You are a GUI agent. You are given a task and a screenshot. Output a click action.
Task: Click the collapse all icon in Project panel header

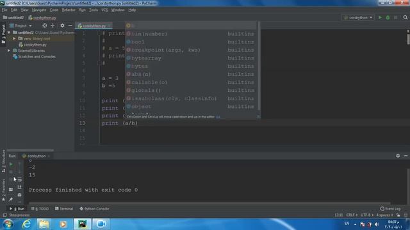click(x=53, y=26)
